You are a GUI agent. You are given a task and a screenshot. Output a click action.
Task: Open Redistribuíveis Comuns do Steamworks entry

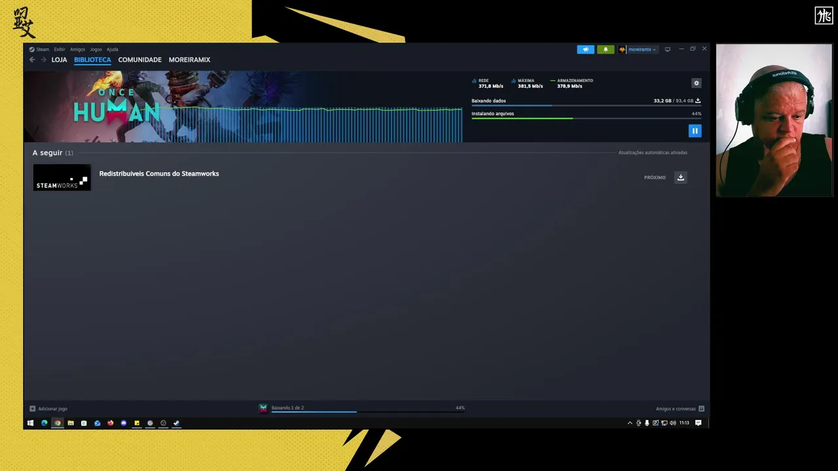pyautogui.click(x=159, y=173)
